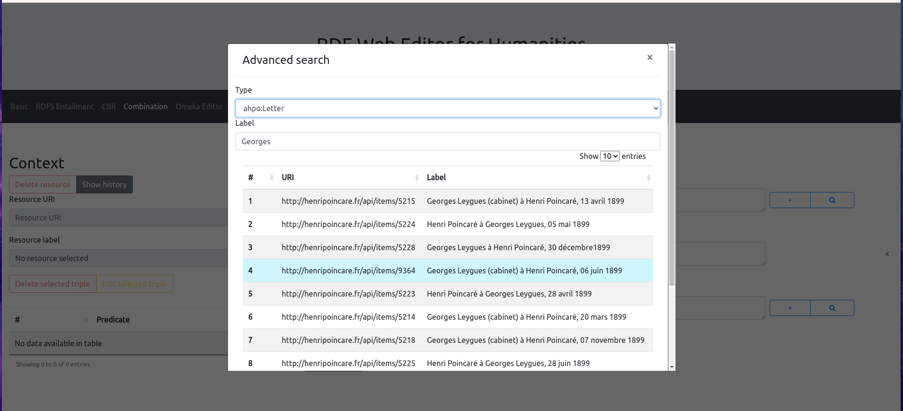This screenshot has width=903, height=411.
Task: Click the lower magnifier search icon button
Action: point(832,308)
